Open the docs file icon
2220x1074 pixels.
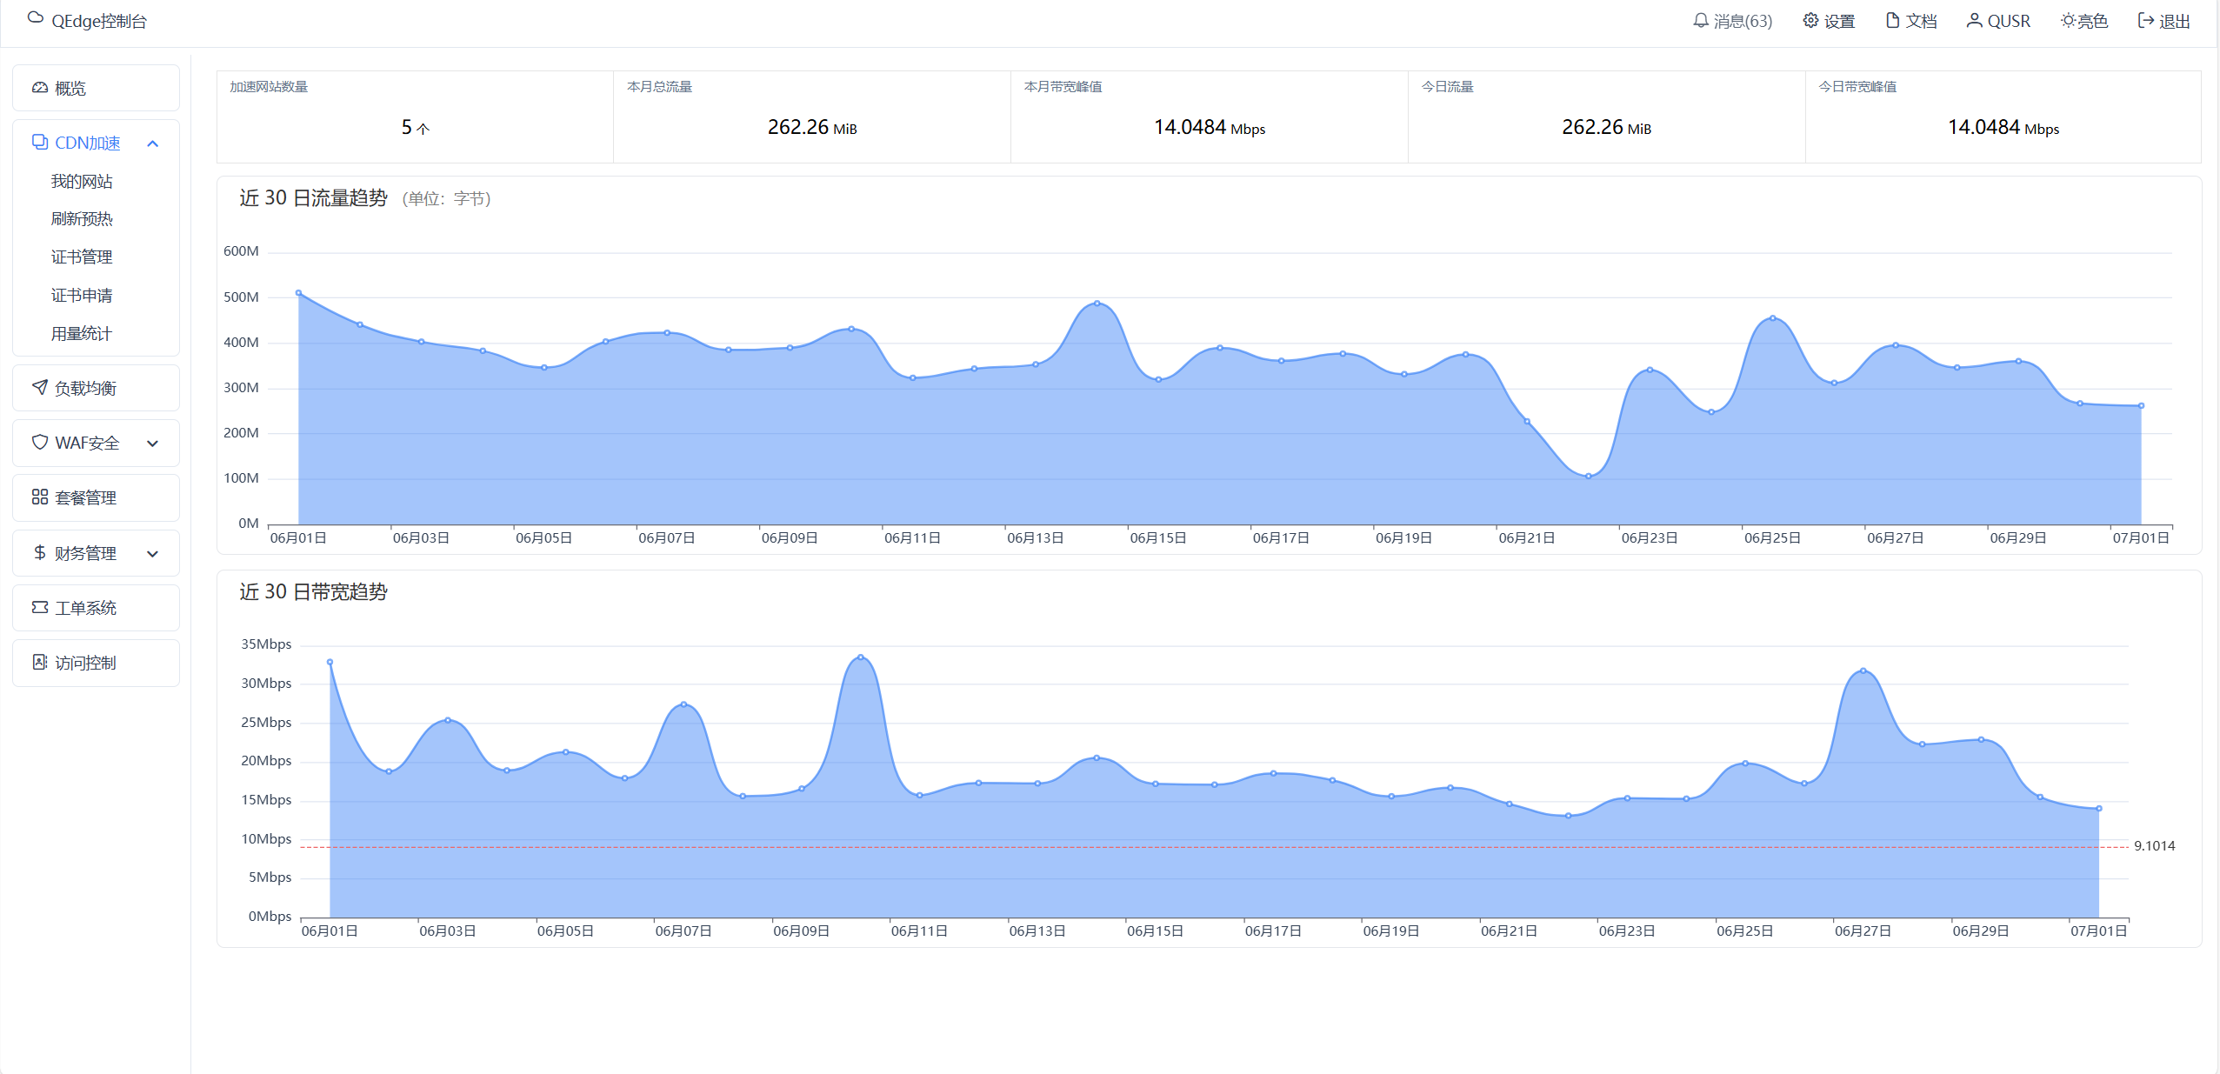pyautogui.click(x=1892, y=20)
